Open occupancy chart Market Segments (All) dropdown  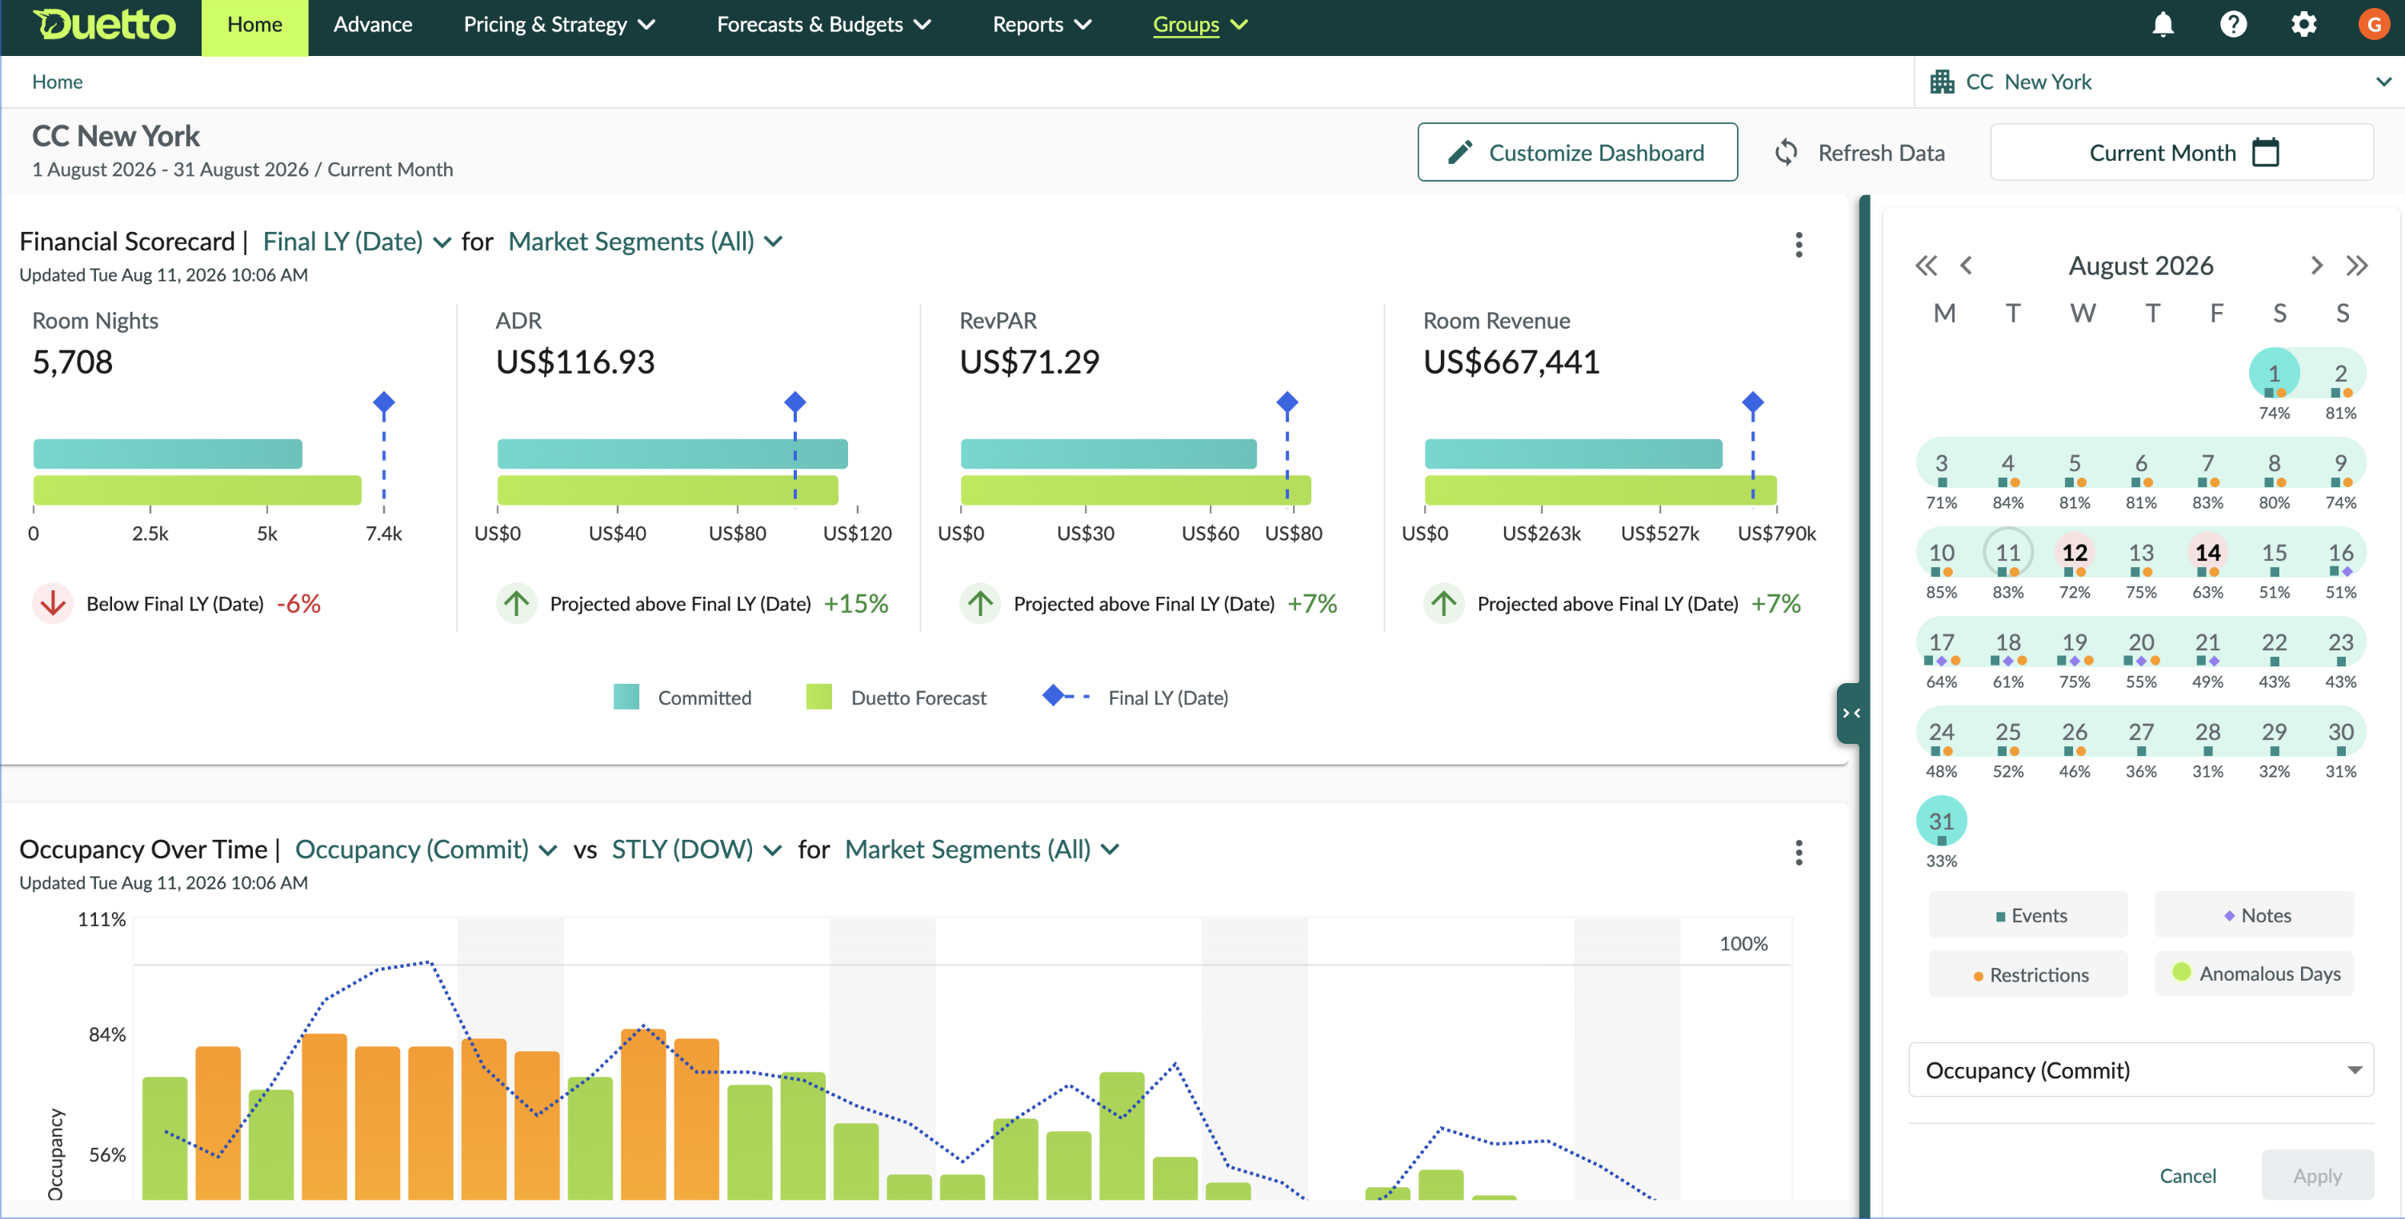pyautogui.click(x=981, y=849)
